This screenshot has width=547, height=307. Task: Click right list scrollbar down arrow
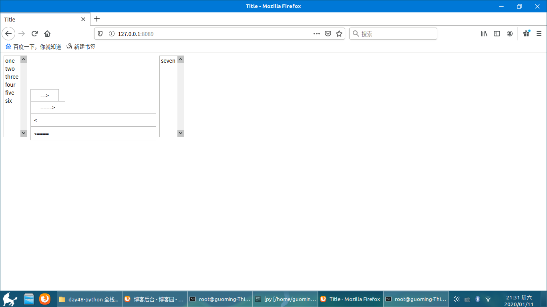coord(181,133)
